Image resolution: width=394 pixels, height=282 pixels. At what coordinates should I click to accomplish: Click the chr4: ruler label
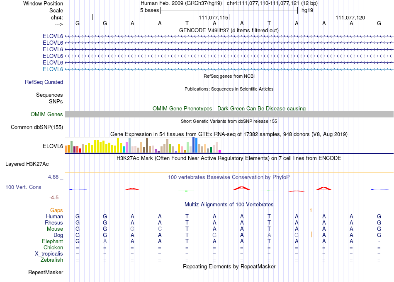tap(57, 17)
